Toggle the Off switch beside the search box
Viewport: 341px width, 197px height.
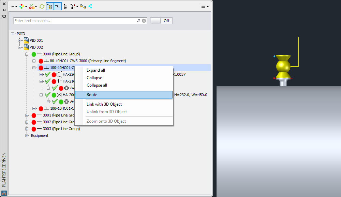[161, 21]
